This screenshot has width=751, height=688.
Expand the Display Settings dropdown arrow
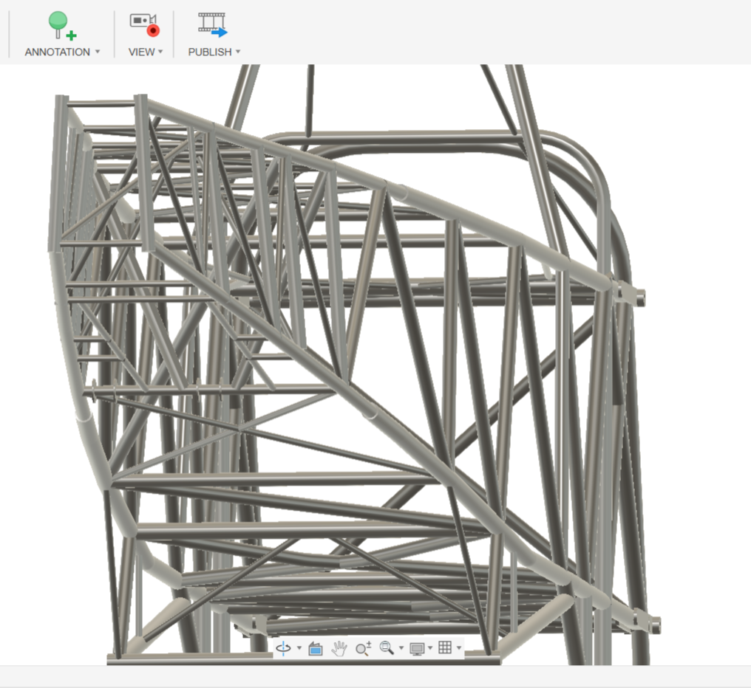pyautogui.click(x=430, y=648)
